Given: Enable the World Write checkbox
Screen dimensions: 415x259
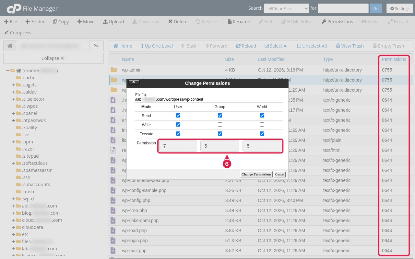Looking at the screenshot, I should point(262,125).
